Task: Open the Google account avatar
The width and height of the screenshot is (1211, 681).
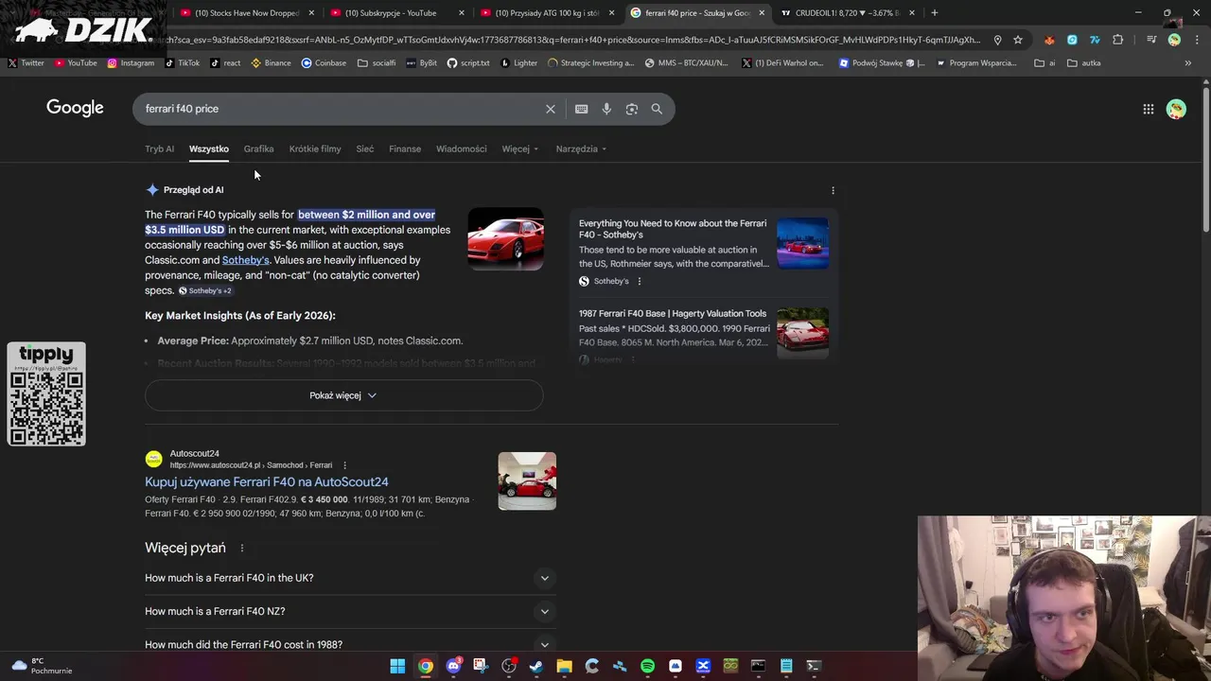Action: coord(1176,109)
